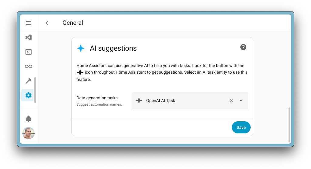311x169 pixels.
Task: Open the user profile avatar
Action: tap(29, 133)
